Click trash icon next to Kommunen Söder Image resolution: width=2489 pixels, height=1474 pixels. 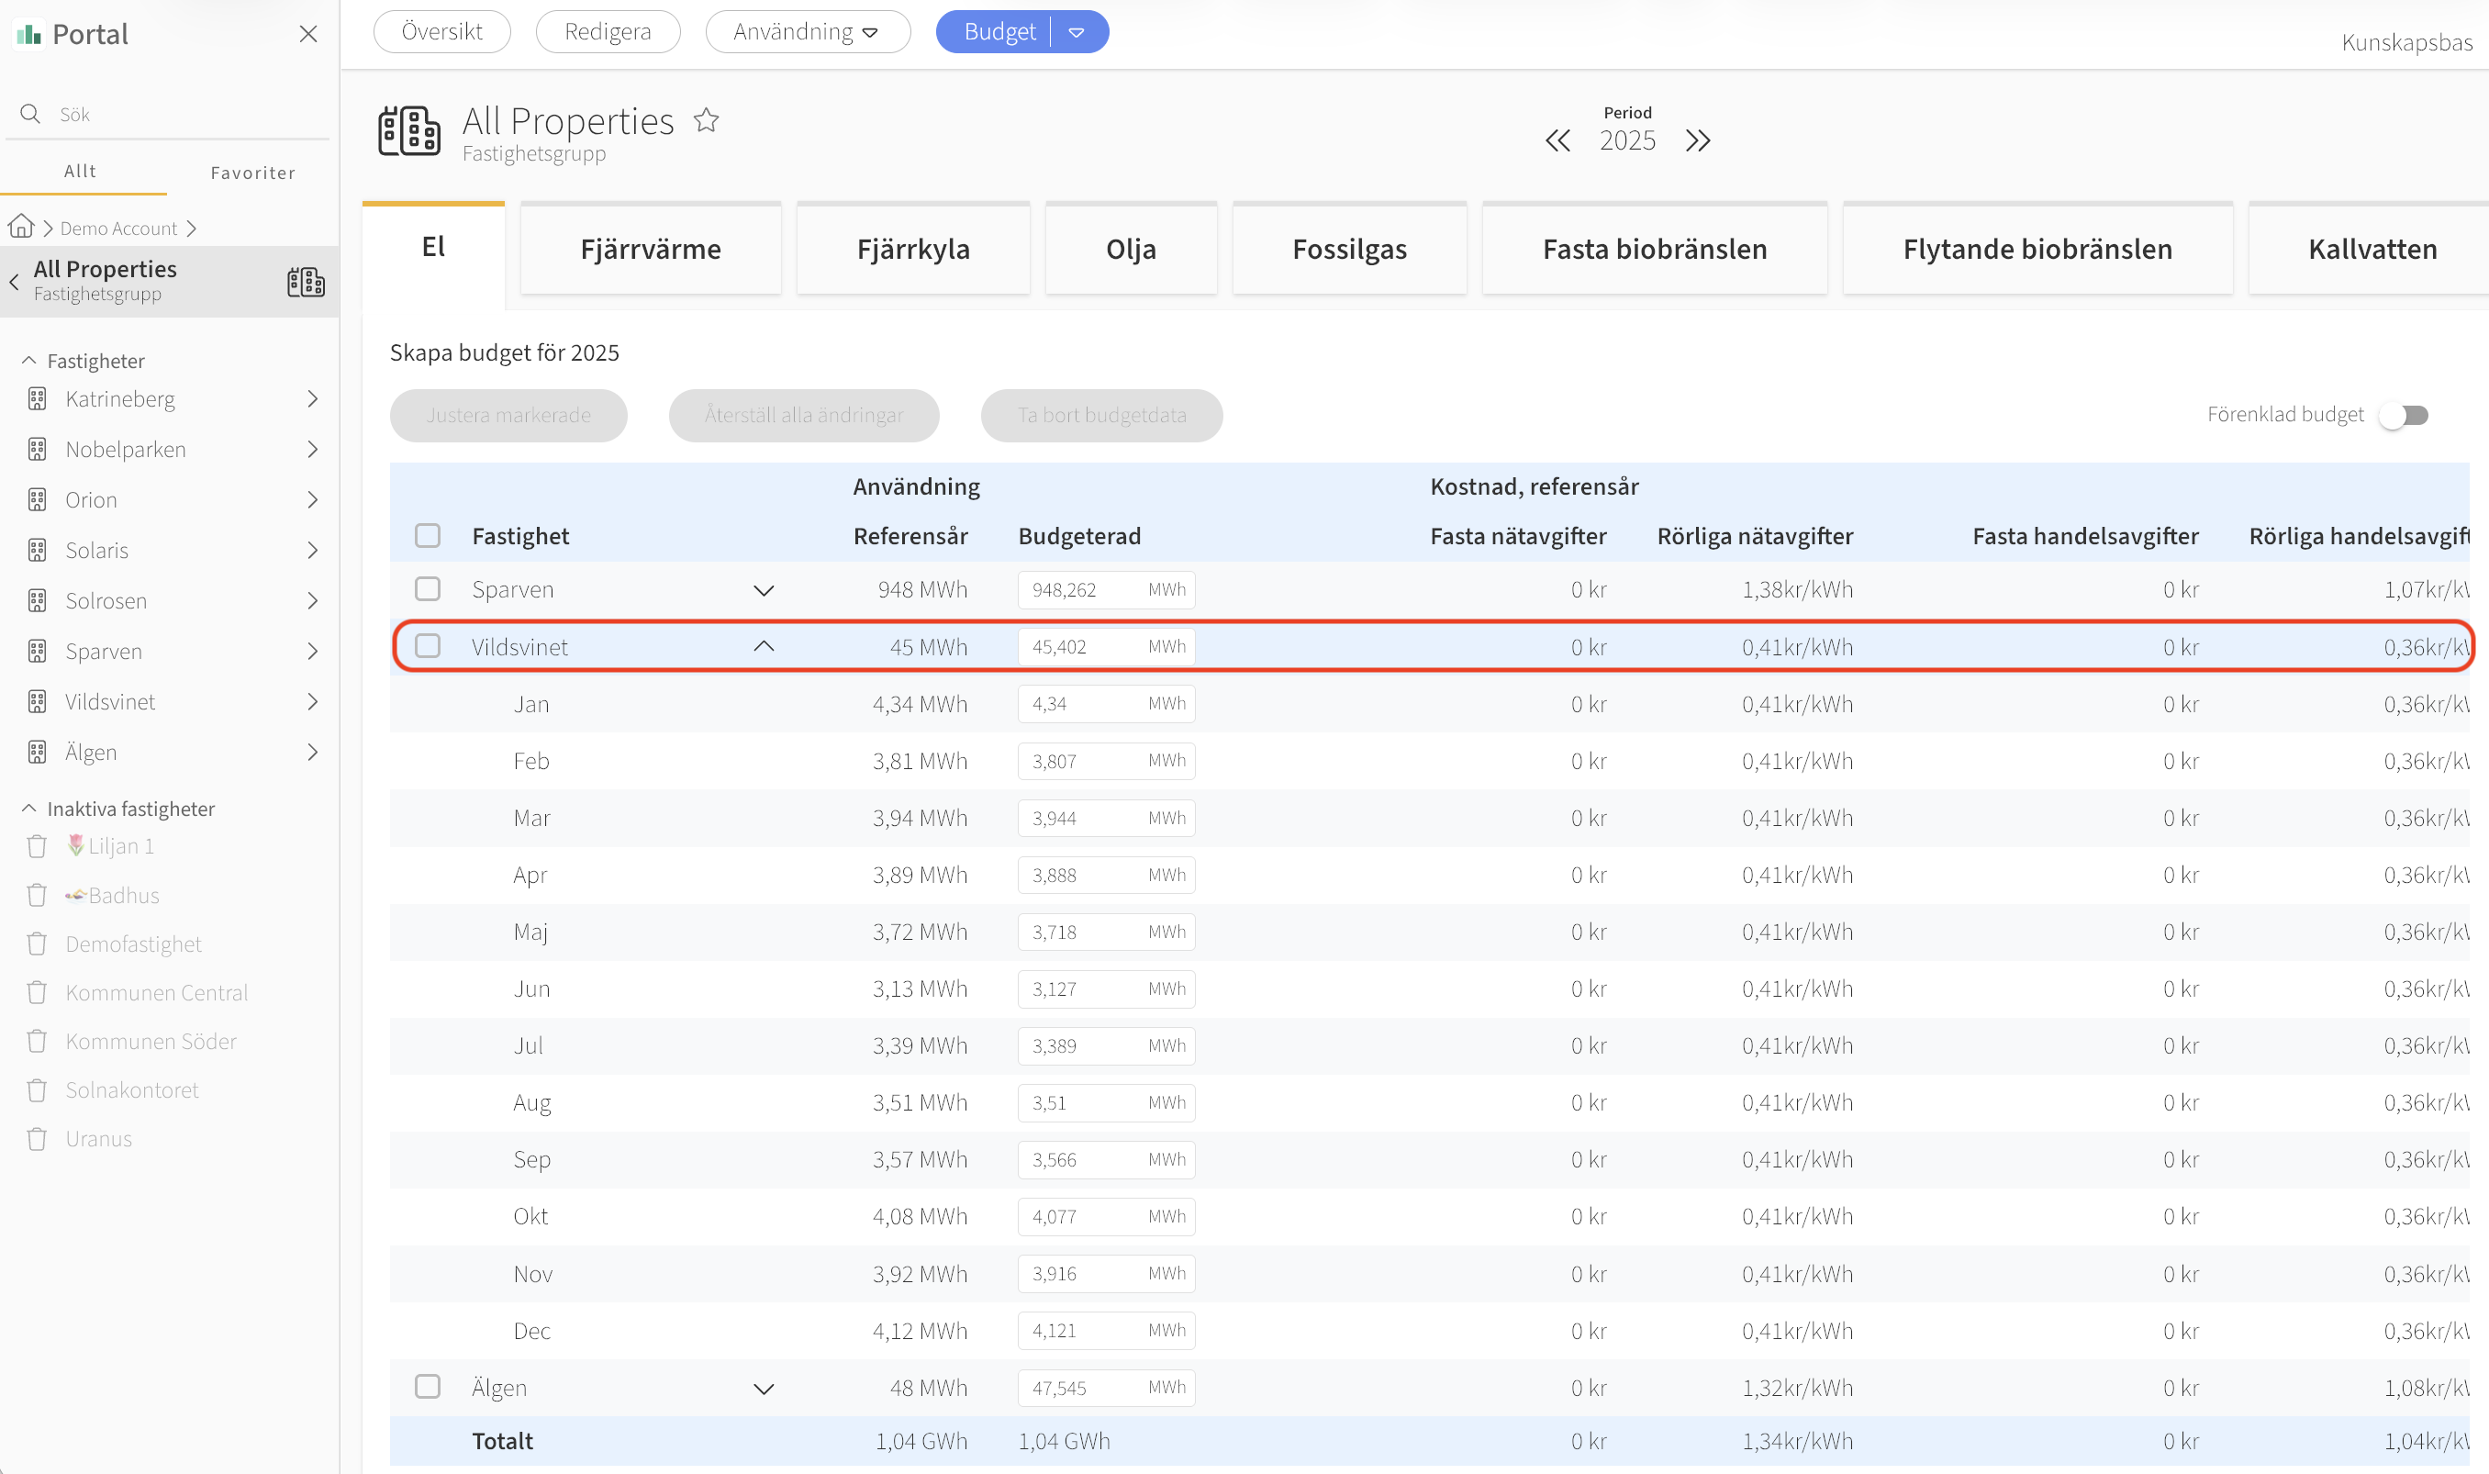coord(37,1041)
